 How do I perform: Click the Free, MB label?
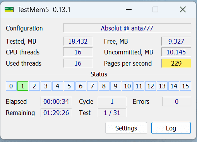pos(116,41)
